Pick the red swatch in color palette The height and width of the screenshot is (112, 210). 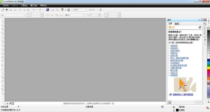tap(208, 70)
